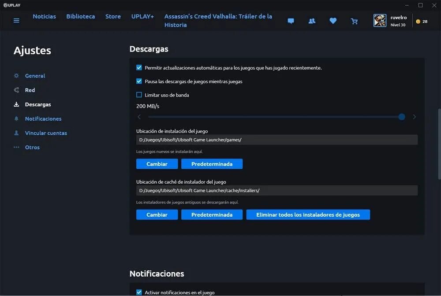Open the Store tab
Image resolution: width=441 pixels, height=296 pixels.
(x=113, y=16)
